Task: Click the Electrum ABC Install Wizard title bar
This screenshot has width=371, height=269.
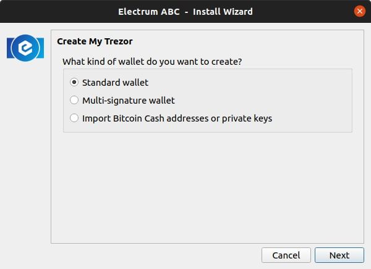Action: [x=185, y=11]
